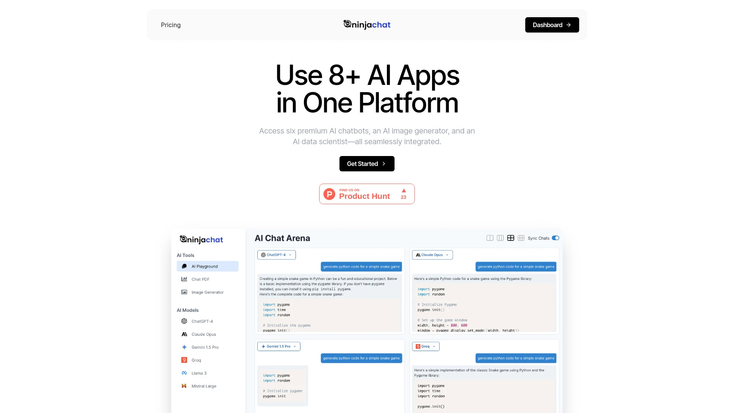Open the Image Generator tool icon
The image size is (734, 413).
tap(184, 292)
